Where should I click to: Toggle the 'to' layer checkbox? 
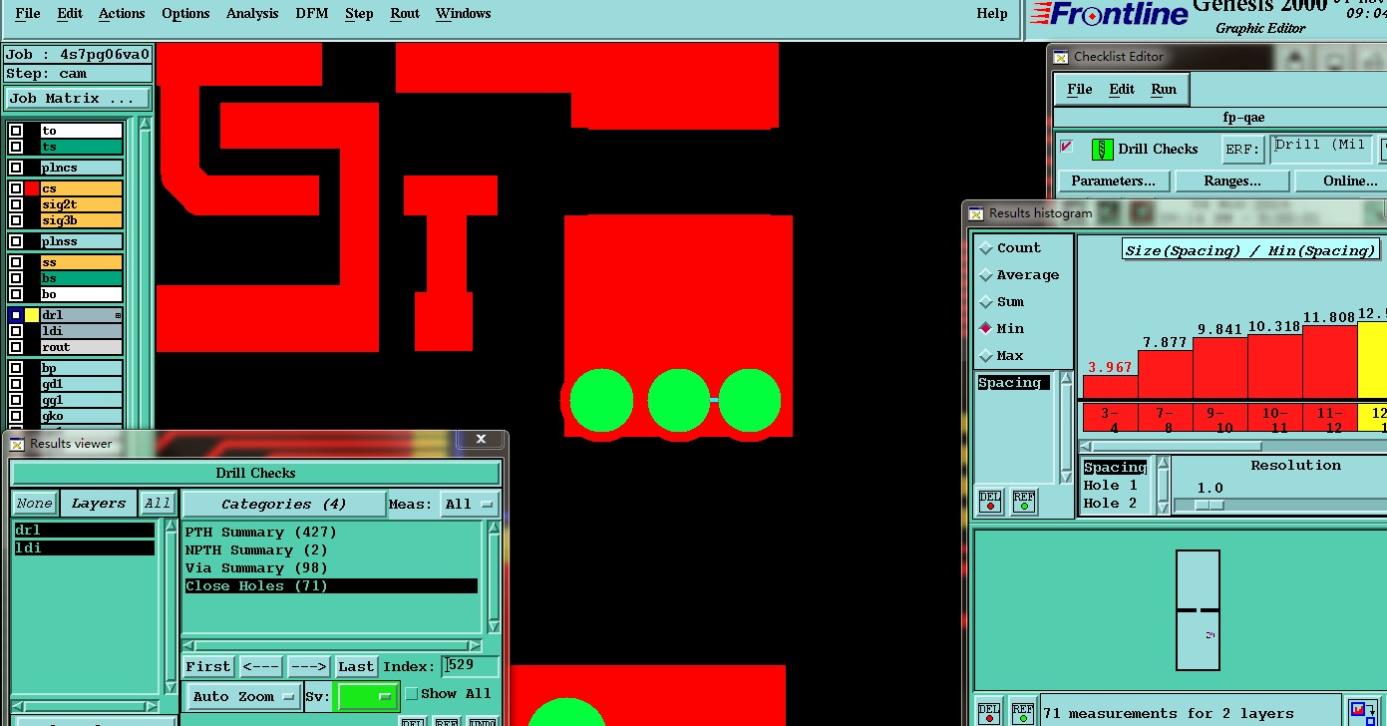pyautogui.click(x=16, y=131)
